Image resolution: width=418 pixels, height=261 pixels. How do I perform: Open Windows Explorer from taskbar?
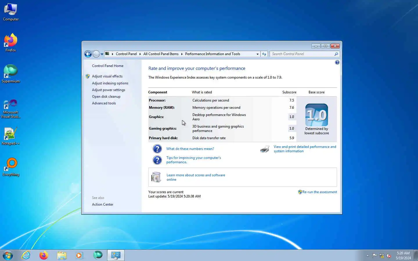(62, 255)
